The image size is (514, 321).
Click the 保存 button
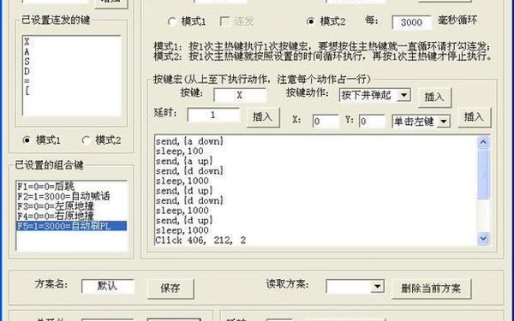pyautogui.click(x=170, y=288)
